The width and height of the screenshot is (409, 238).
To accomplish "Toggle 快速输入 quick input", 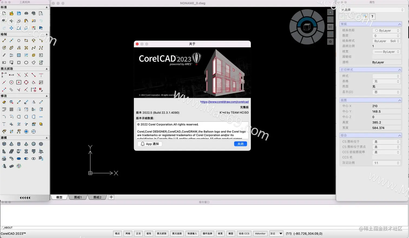I will coord(192,233).
